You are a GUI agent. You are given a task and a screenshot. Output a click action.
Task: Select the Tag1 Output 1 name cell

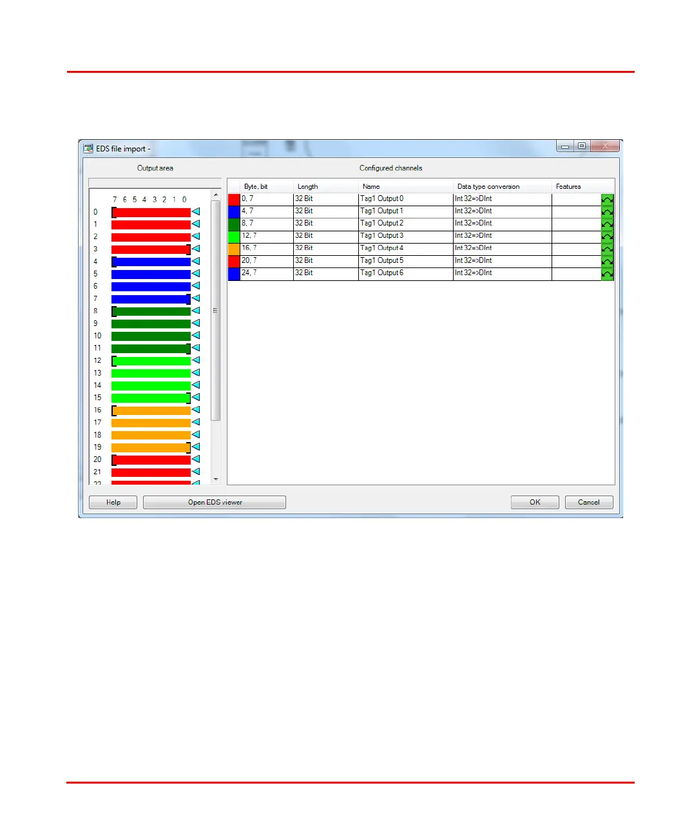pyautogui.click(x=406, y=212)
